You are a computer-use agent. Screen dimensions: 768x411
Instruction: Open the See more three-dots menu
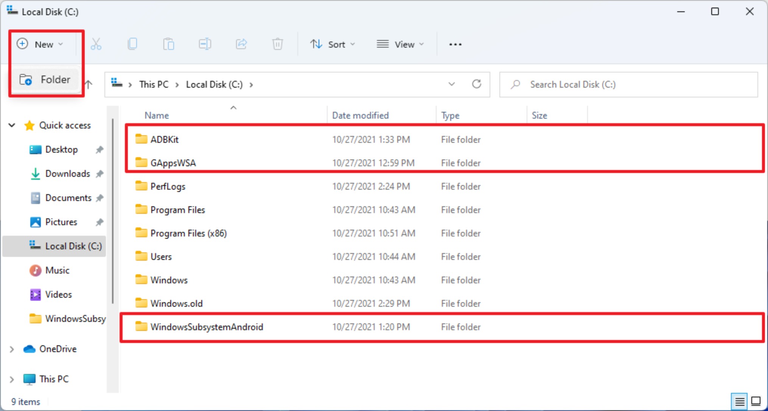coord(455,44)
